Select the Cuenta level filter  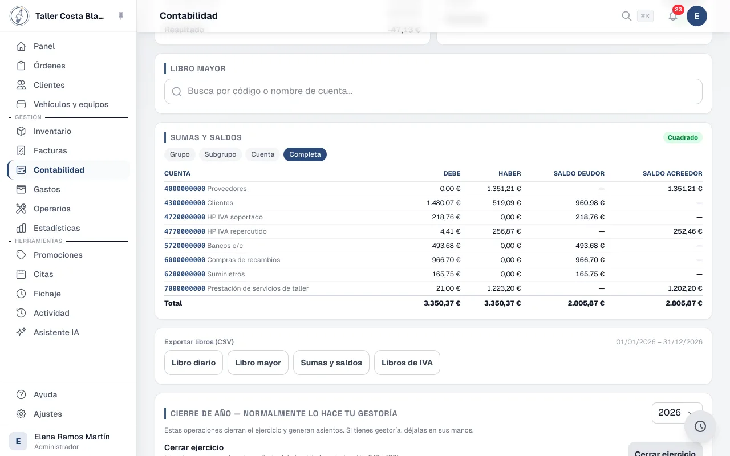263,154
